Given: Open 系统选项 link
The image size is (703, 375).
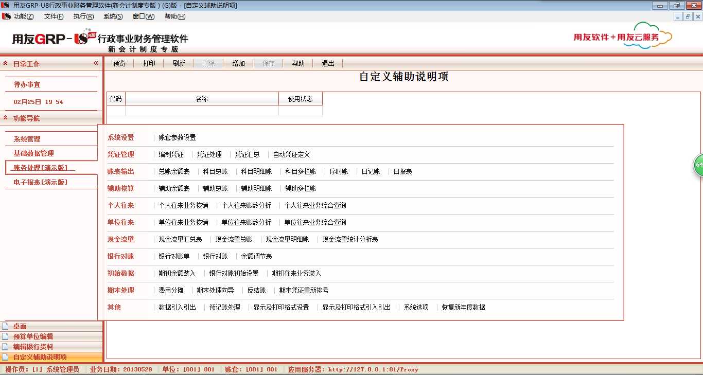Looking at the screenshot, I should pos(416,308).
